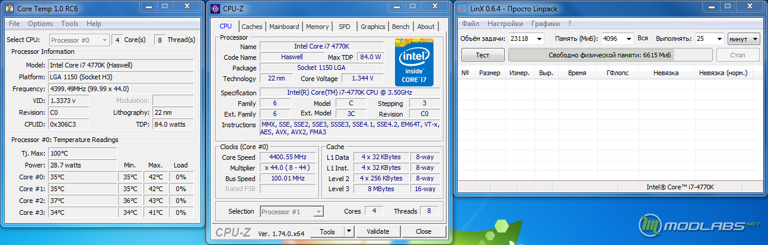Switch to the Graphics tab in CPU-Z
The image size is (768, 245).
point(373,27)
